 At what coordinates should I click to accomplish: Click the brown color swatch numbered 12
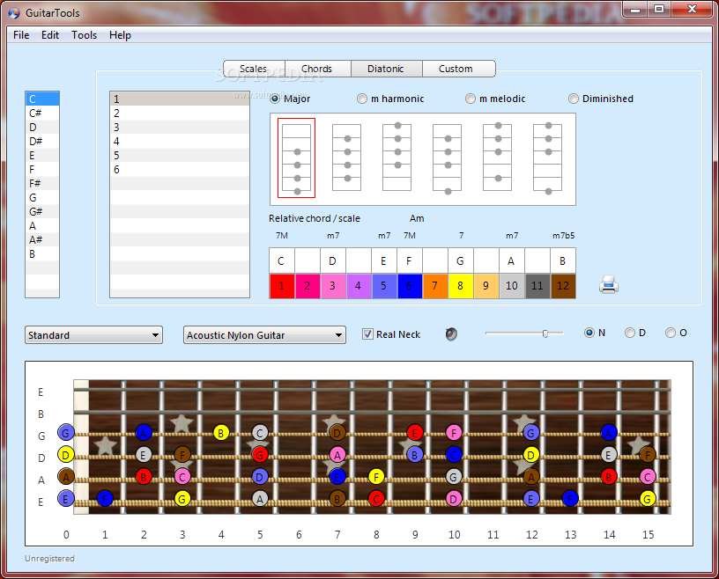pos(563,286)
